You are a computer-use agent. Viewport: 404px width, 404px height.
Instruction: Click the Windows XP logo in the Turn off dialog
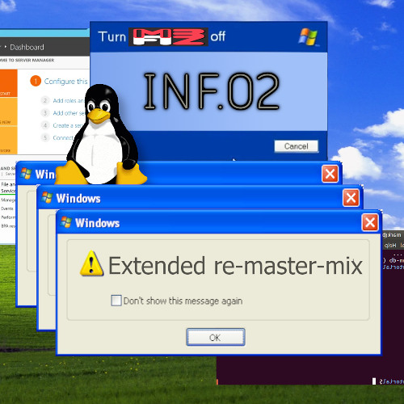click(308, 36)
